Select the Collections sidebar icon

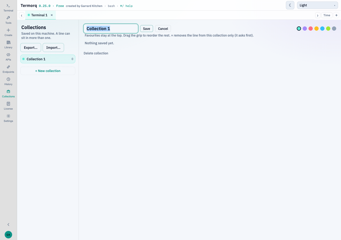click(8, 94)
